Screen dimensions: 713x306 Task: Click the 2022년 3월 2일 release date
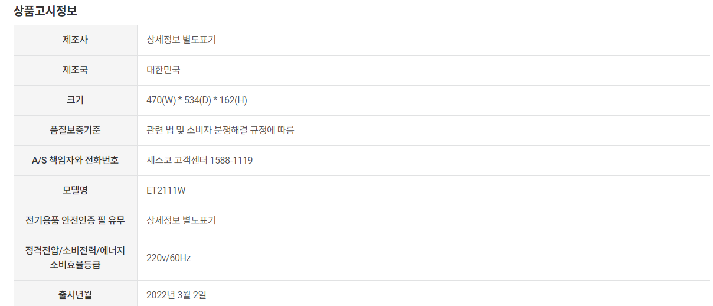[x=176, y=294]
